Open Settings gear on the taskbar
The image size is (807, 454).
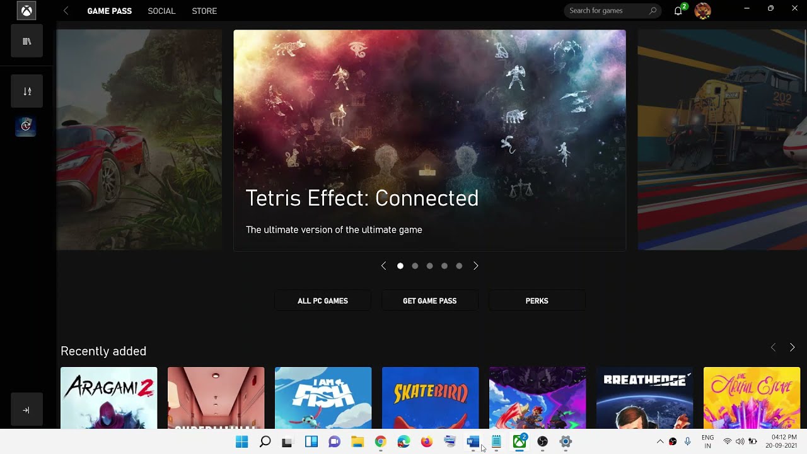(x=566, y=442)
